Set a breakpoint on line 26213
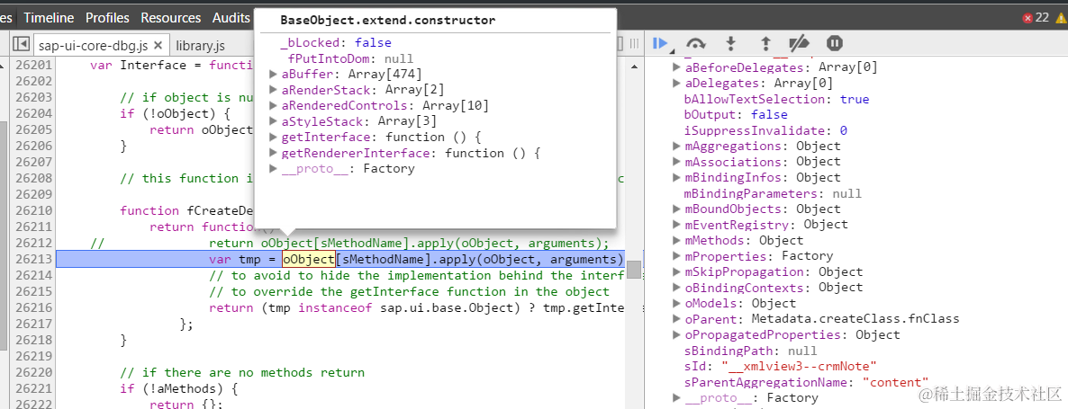This screenshot has width=1068, height=409. [32, 260]
